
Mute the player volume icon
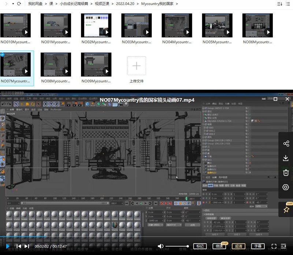point(160,246)
